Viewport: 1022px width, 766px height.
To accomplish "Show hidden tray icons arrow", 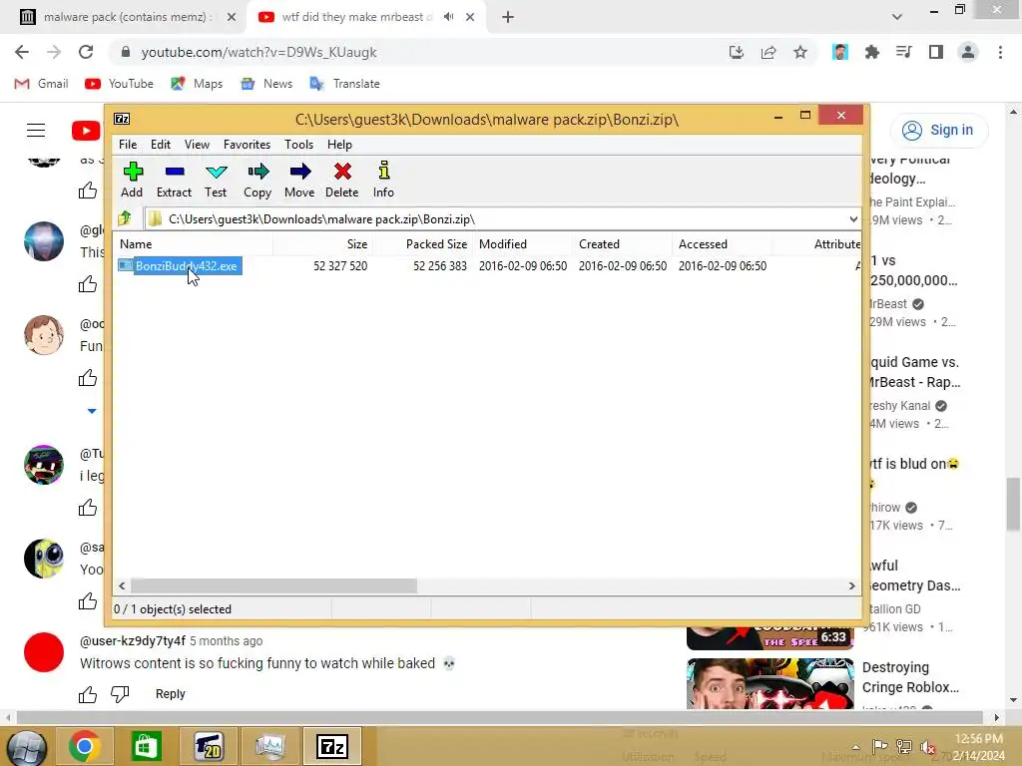I will (x=855, y=746).
